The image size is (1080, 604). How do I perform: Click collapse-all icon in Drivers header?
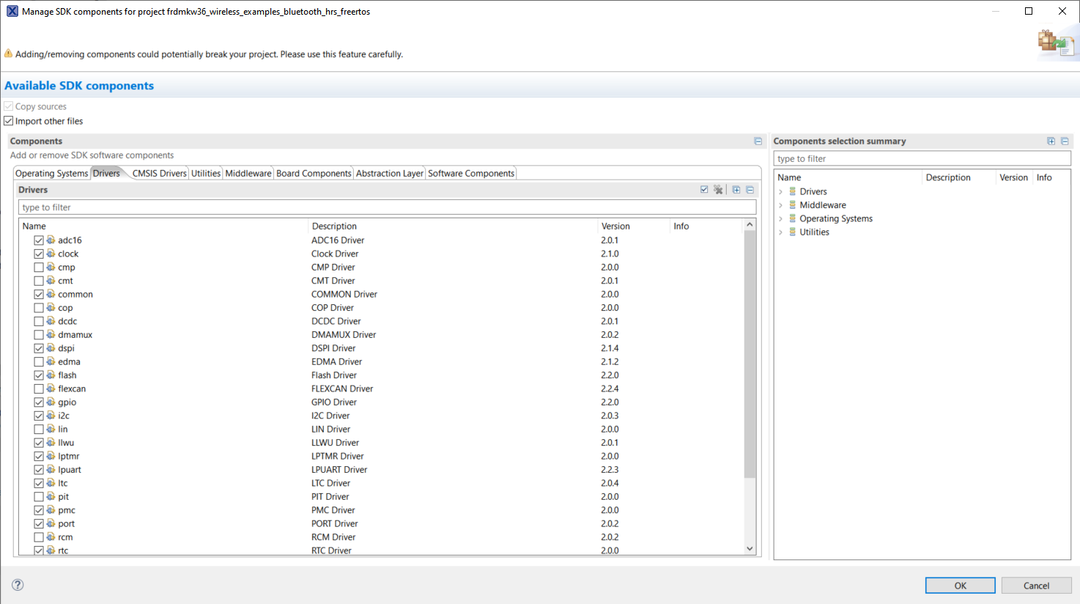click(750, 190)
